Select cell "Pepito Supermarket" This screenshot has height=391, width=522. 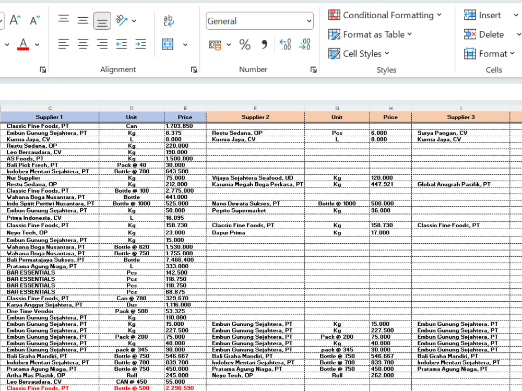point(255,210)
